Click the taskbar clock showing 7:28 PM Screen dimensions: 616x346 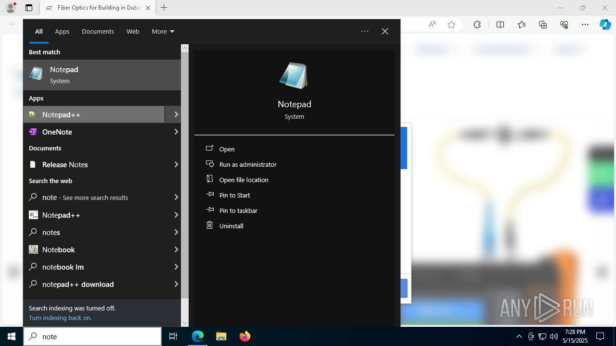coord(575,336)
